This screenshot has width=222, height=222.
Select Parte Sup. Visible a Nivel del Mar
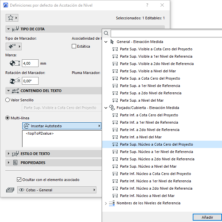pos(148,71)
